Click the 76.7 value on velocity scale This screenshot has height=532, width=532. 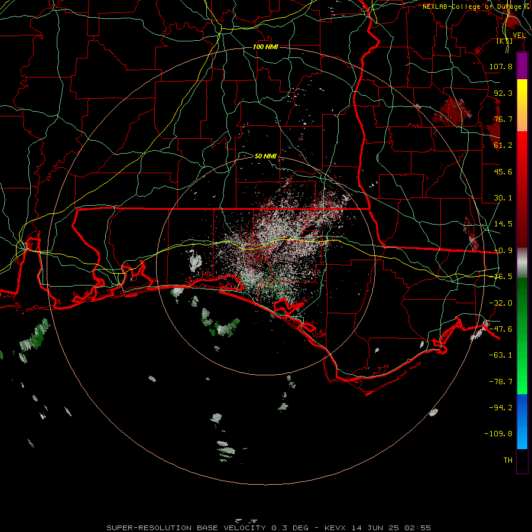click(x=503, y=119)
